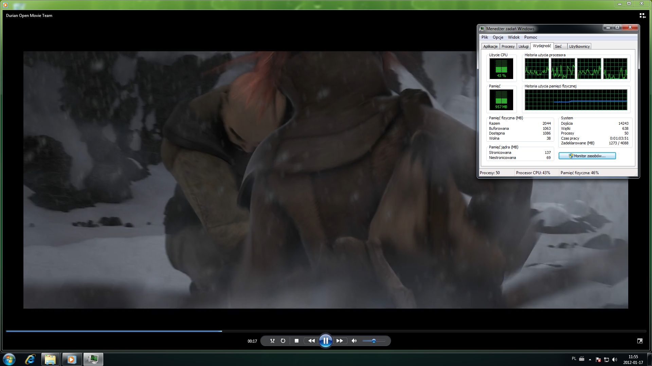Open the Procesy tab

click(508, 46)
